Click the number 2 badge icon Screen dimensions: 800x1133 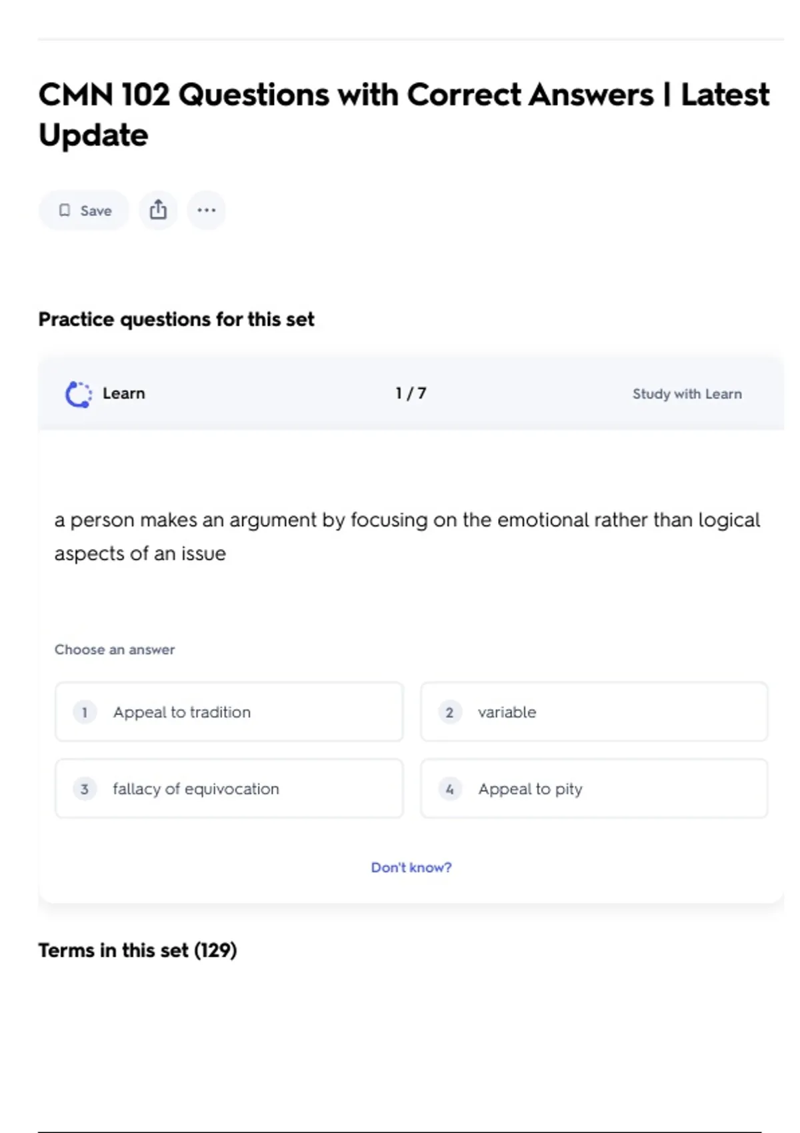(450, 712)
